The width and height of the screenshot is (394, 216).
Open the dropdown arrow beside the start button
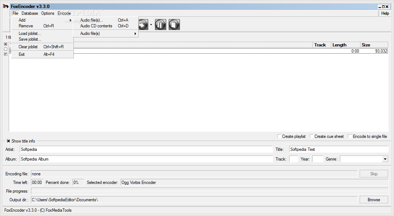tap(151, 24)
